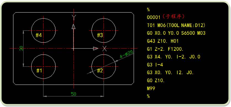Screen dimensions: 231x107
Task: Click the G3 I-4 full circle line
Action: tap(155, 65)
